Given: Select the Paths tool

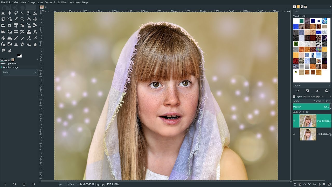Looking at the screenshot, I should coord(10,19).
